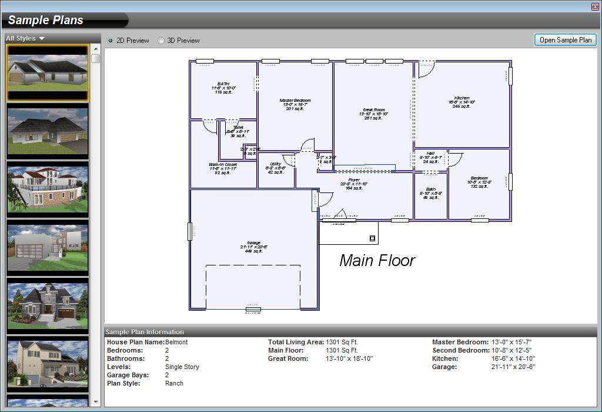
Task: Click the thumbnail list scrollbar handle
Action: coord(96,58)
